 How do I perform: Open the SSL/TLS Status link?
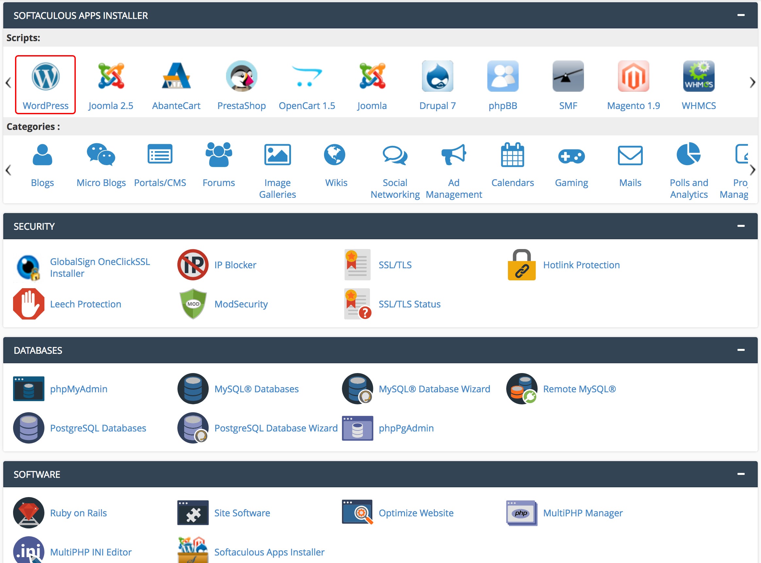pos(409,304)
